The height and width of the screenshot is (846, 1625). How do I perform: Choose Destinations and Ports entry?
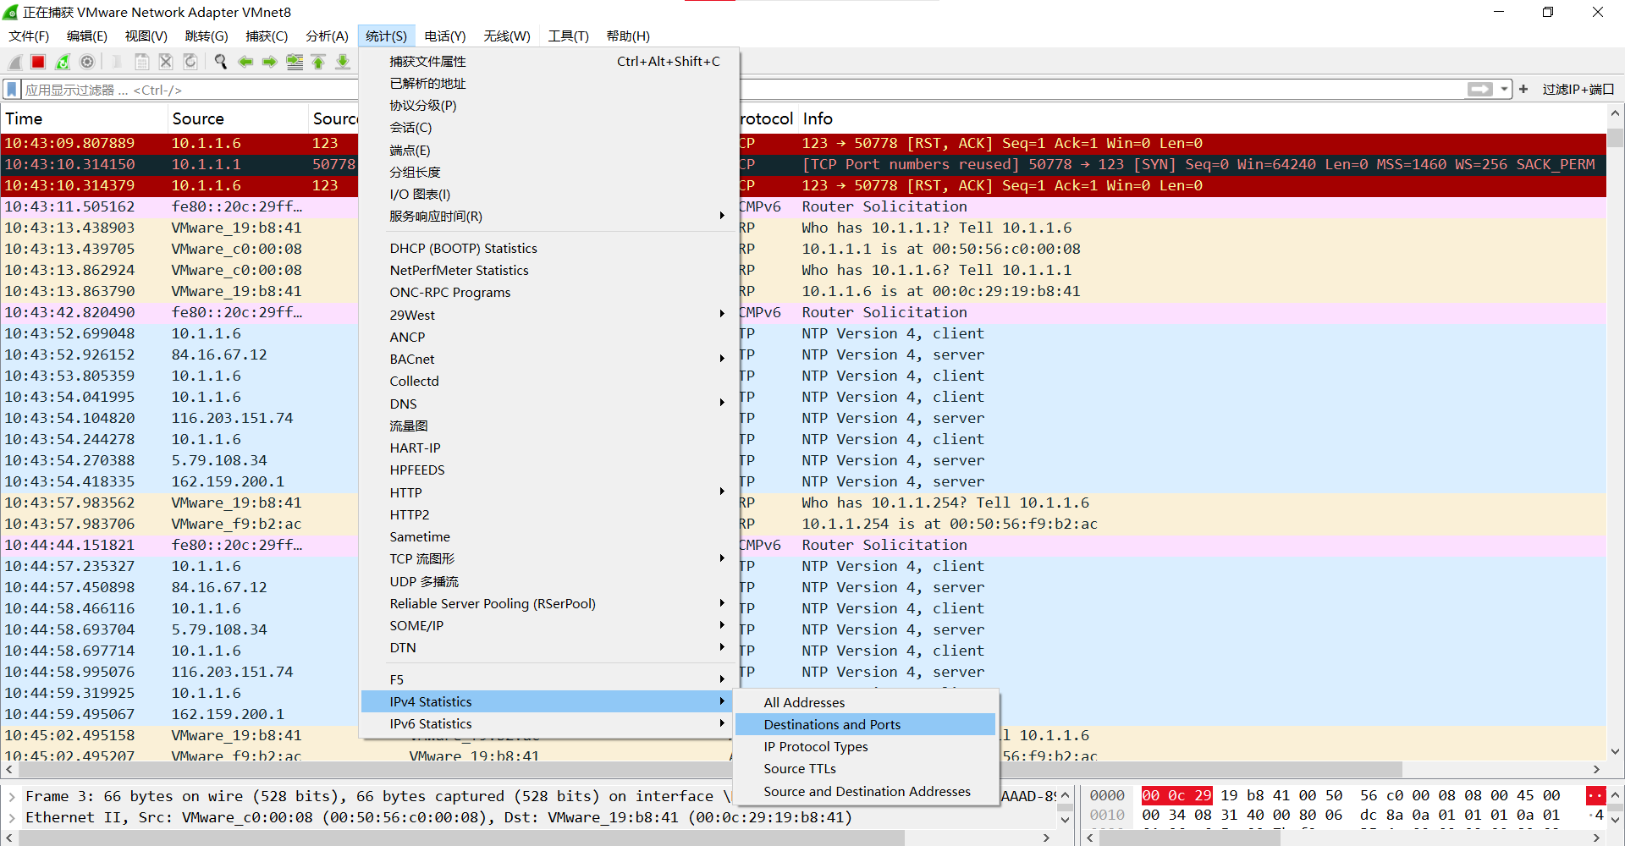tap(866, 724)
